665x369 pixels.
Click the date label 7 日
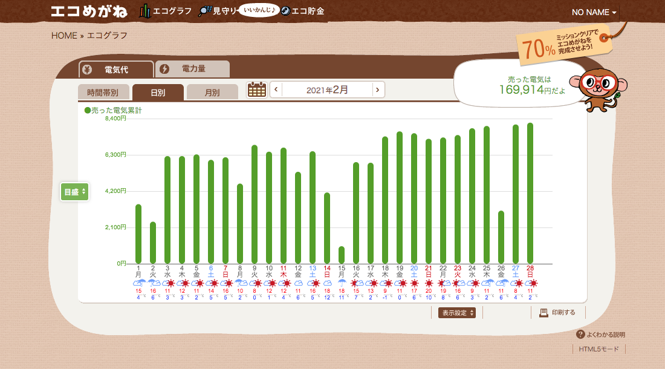(225, 272)
